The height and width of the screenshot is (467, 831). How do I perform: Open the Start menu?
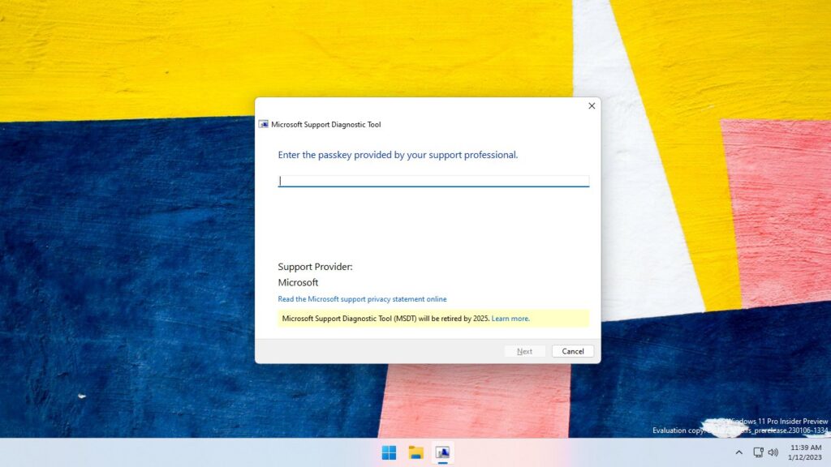tap(388, 453)
